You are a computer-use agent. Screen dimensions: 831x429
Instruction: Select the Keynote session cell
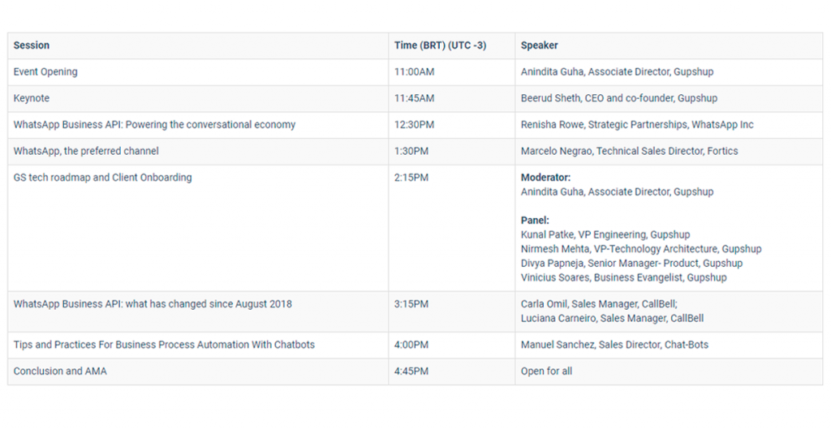[x=32, y=98]
